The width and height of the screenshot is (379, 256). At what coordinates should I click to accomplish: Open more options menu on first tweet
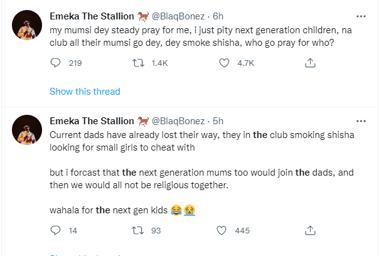(361, 16)
